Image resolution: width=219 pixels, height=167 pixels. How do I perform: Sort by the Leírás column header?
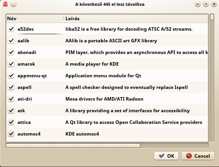[x=136, y=19]
